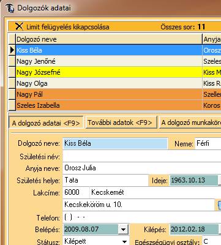Click the Egészségügyi osztály field with C
This screenshot has height=245, width=221.
[211, 241]
